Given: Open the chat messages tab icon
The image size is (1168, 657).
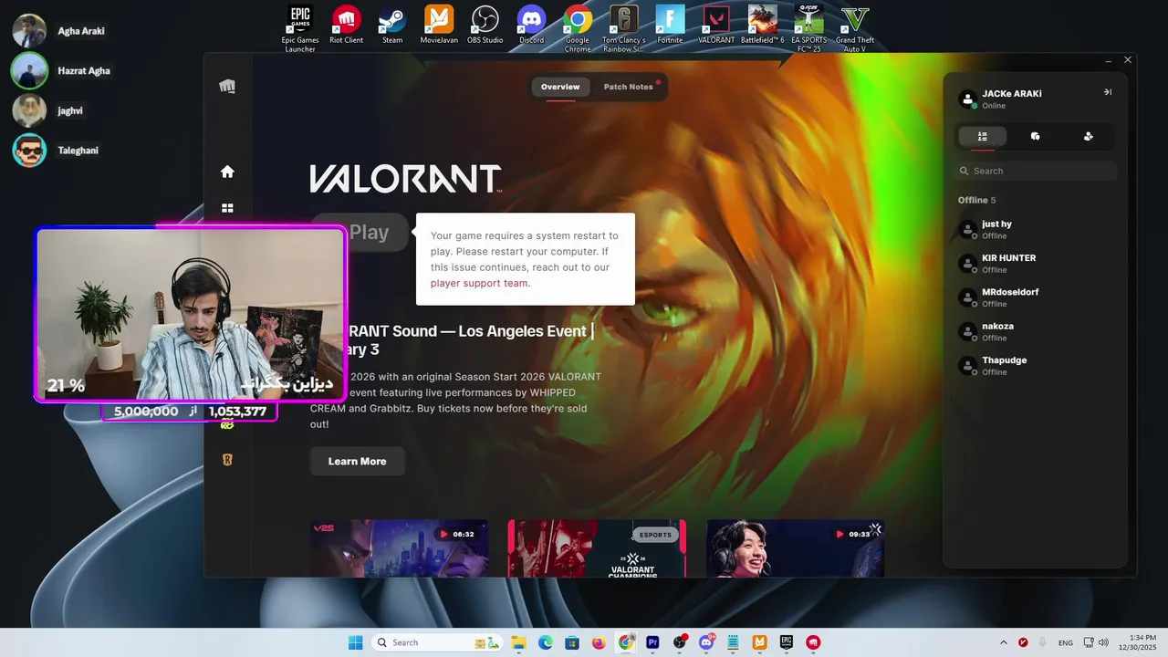Looking at the screenshot, I should click(x=1035, y=136).
